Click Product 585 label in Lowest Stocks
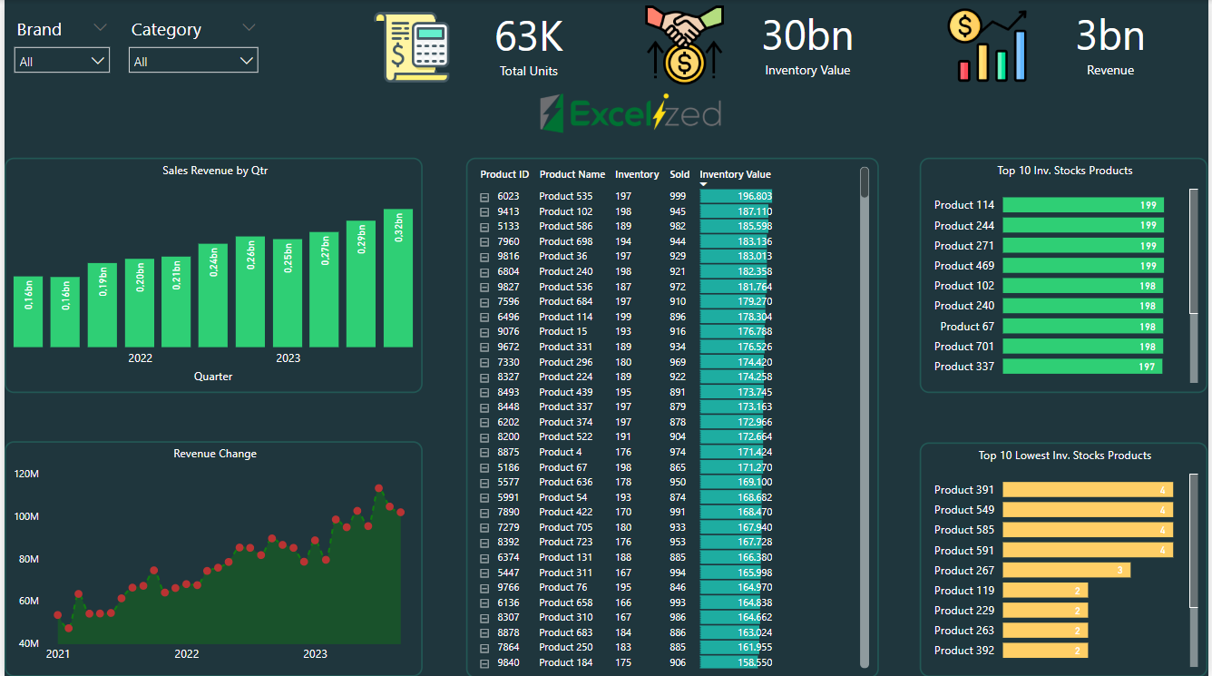Screen dimensions: 1212x676 (964, 529)
